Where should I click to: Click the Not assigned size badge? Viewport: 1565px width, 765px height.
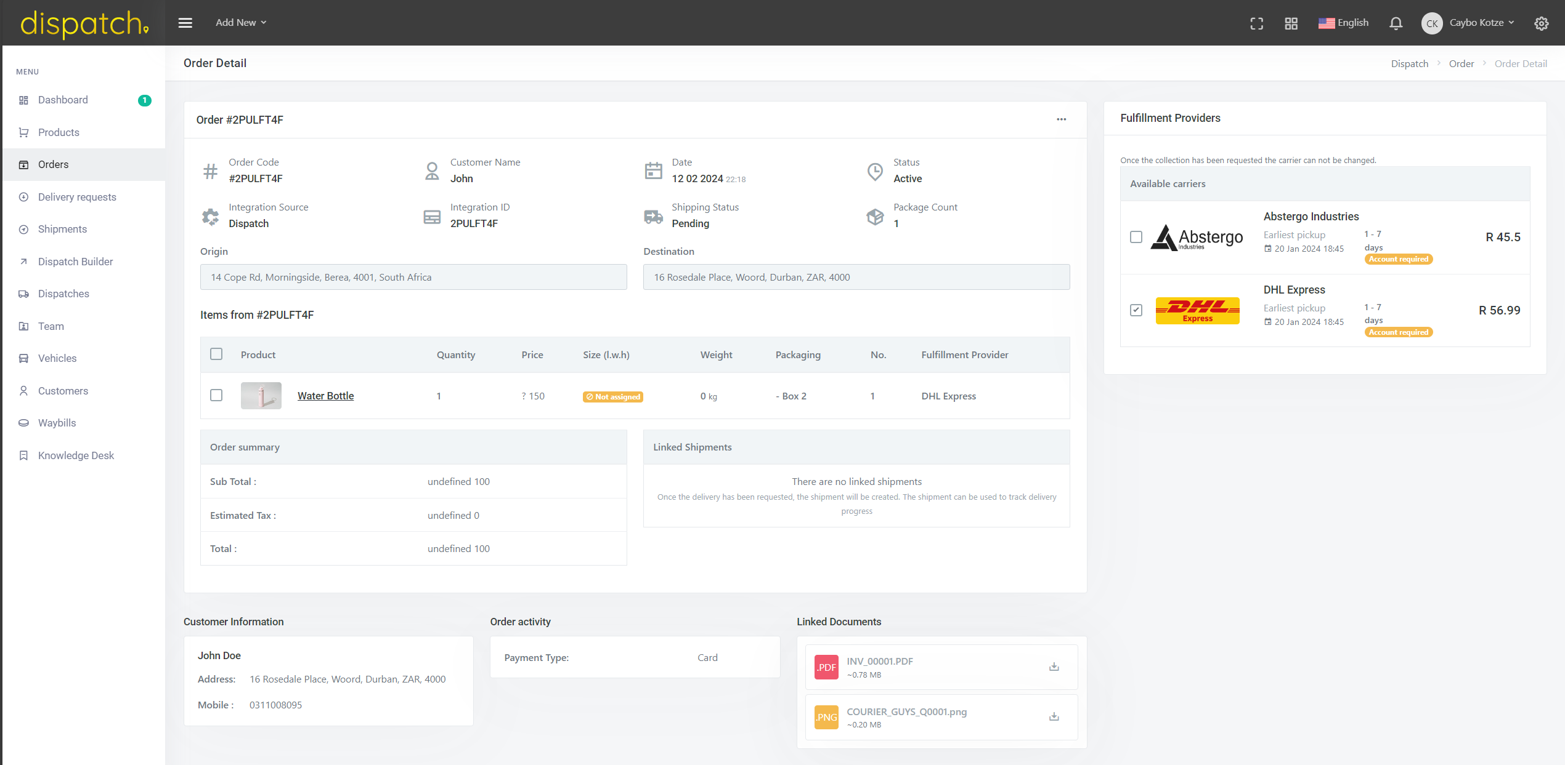tap(613, 396)
